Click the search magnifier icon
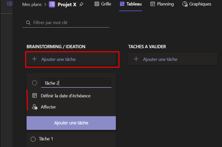Screen dimensions: 222x147 (x=28, y=23)
